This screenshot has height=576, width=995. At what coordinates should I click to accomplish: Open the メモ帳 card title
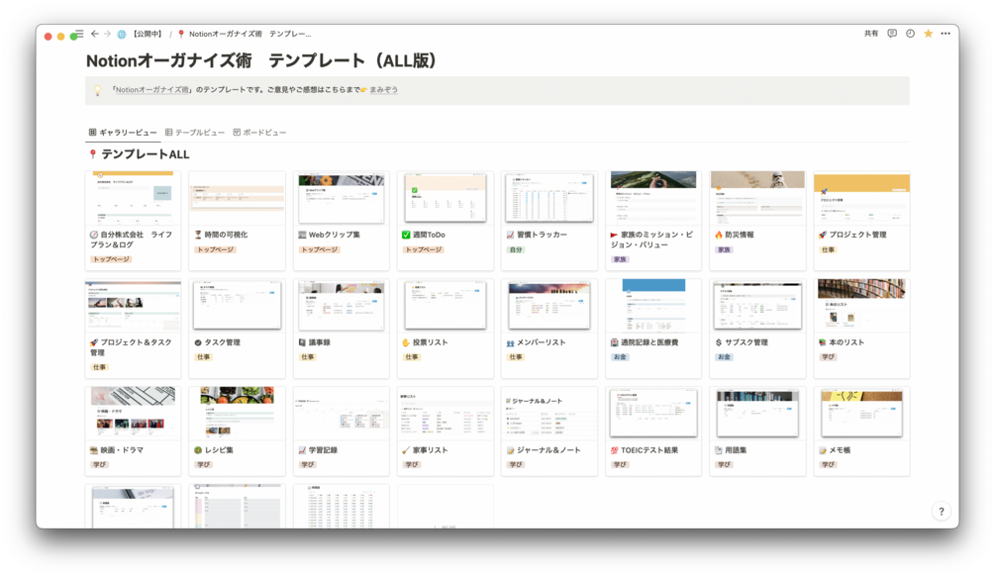[840, 450]
